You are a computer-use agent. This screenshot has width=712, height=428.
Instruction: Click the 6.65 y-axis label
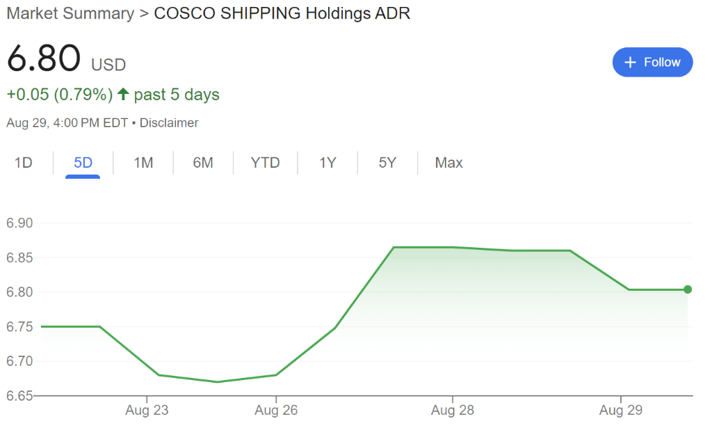[19, 396]
